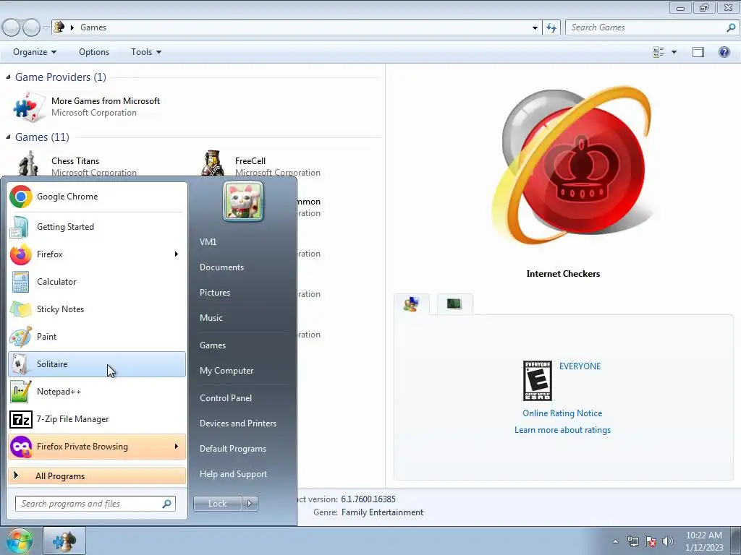This screenshot has width=741, height=555.
Task: Launch Paint from the Start menu
Action: click(97, 337)
